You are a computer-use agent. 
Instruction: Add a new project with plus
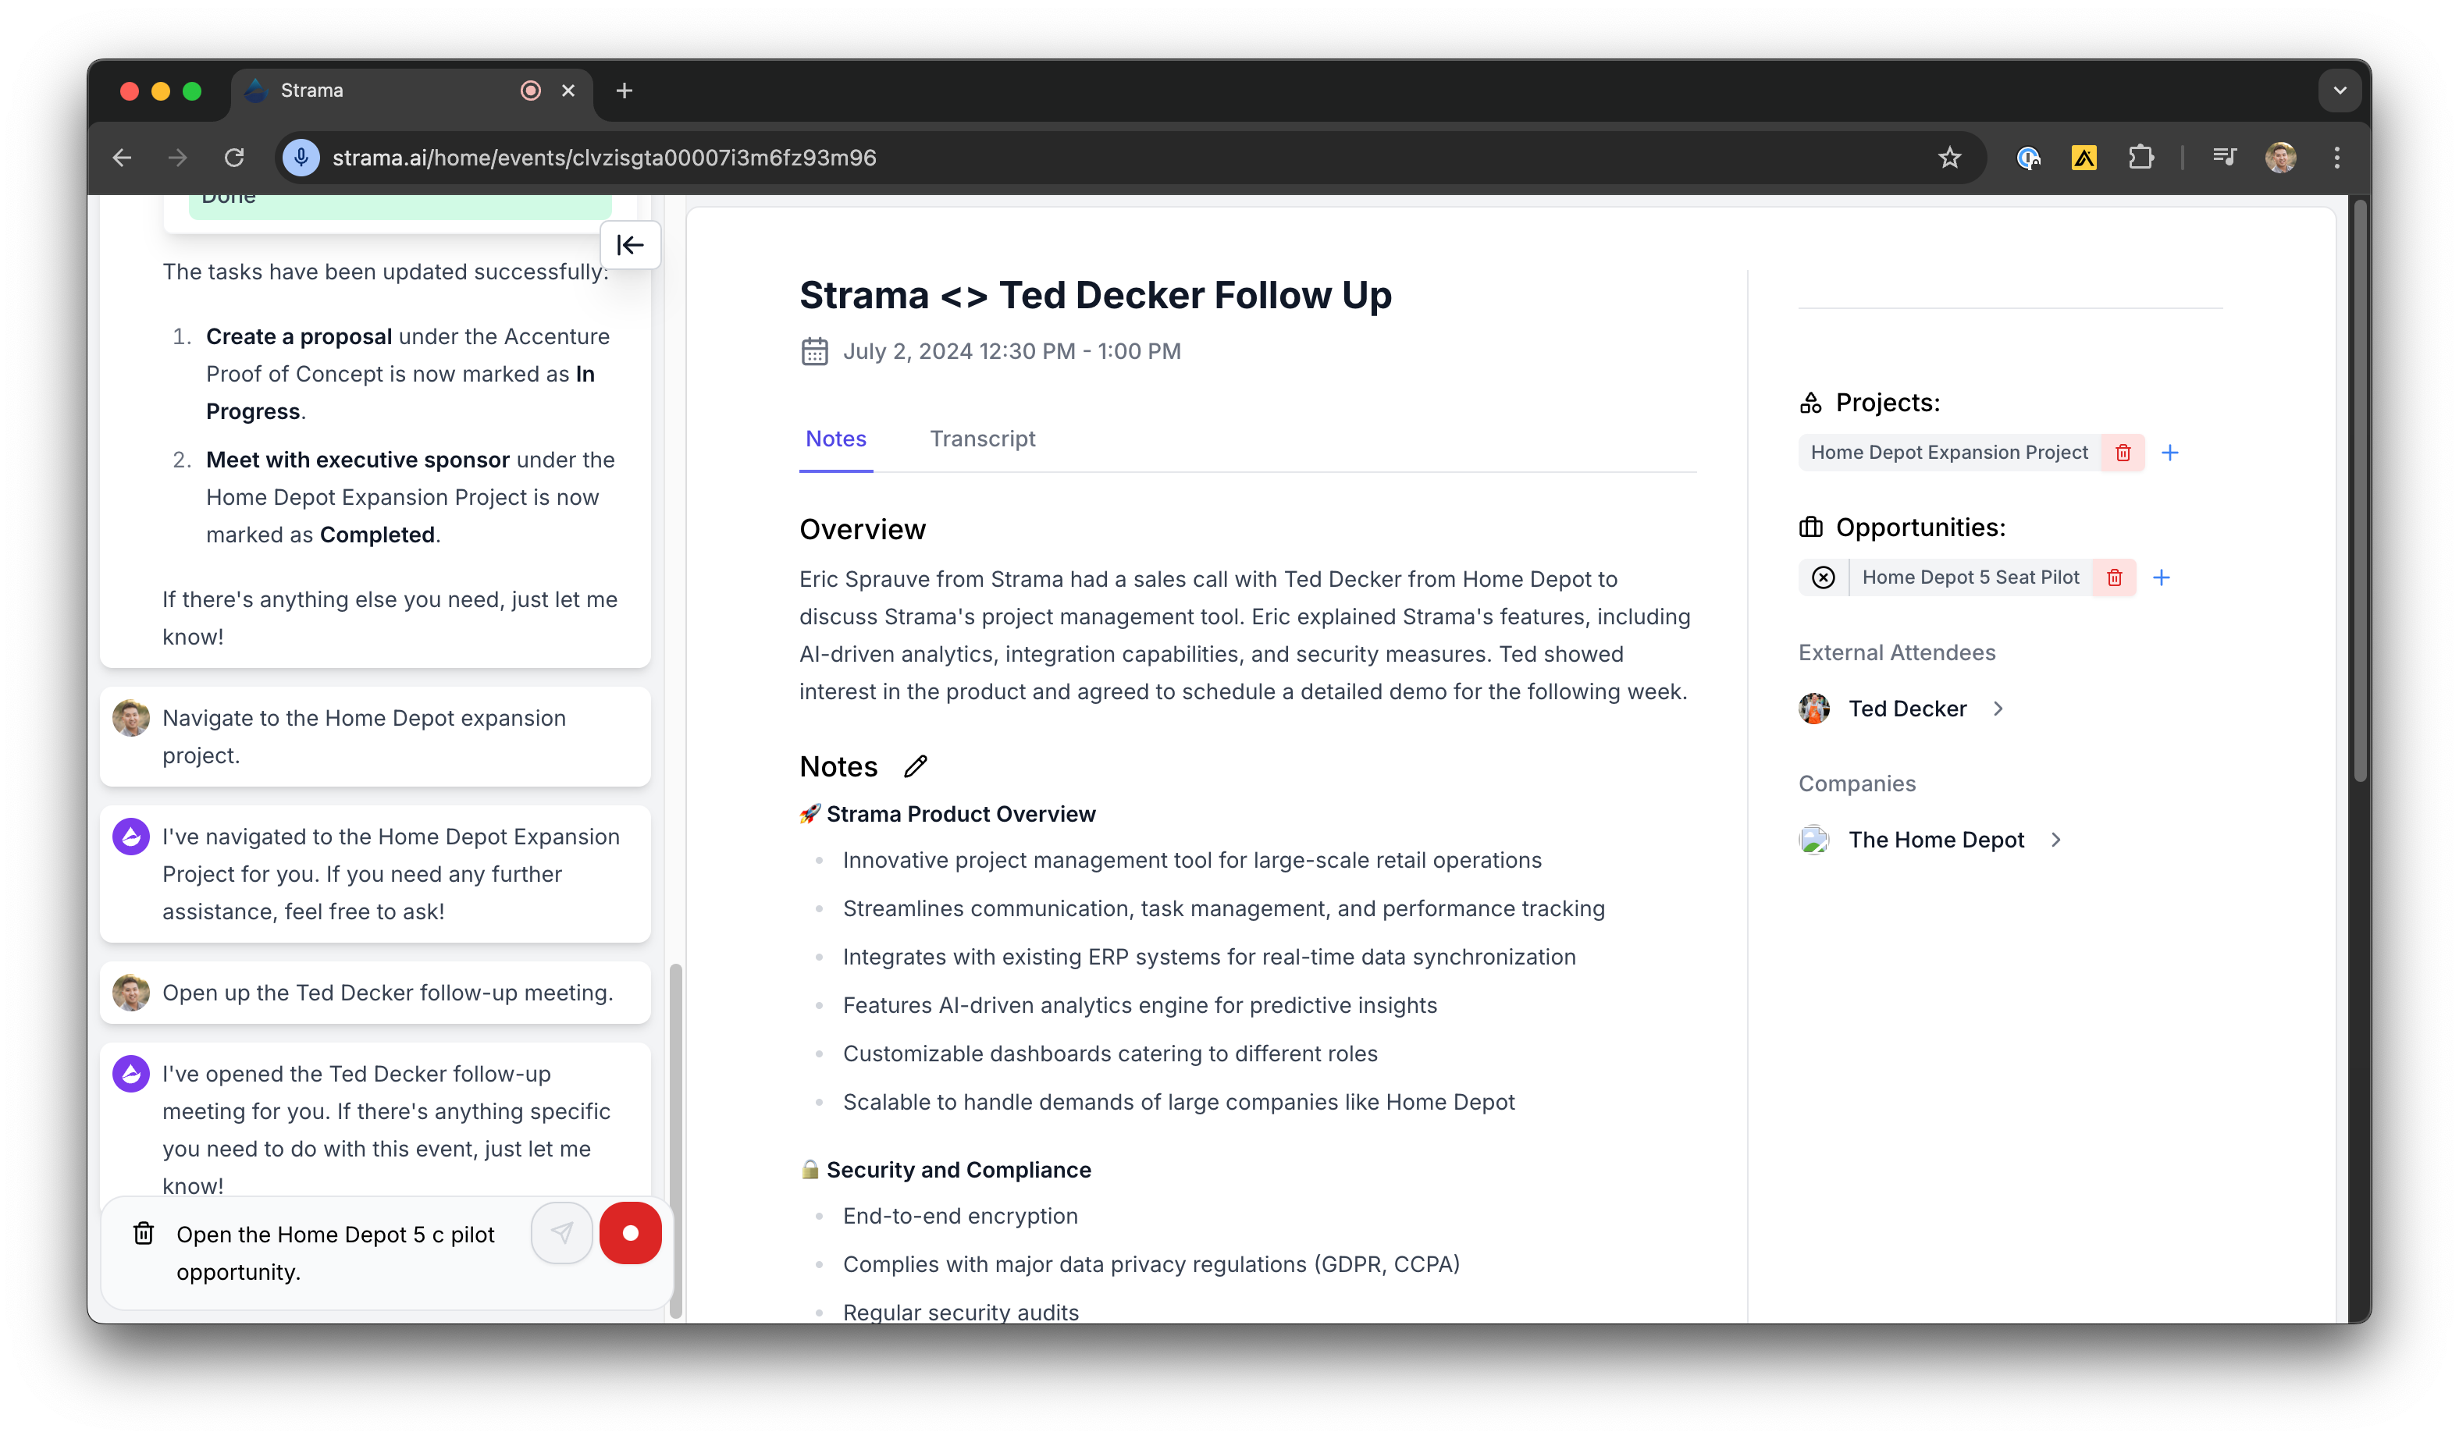pos(2170,453)
